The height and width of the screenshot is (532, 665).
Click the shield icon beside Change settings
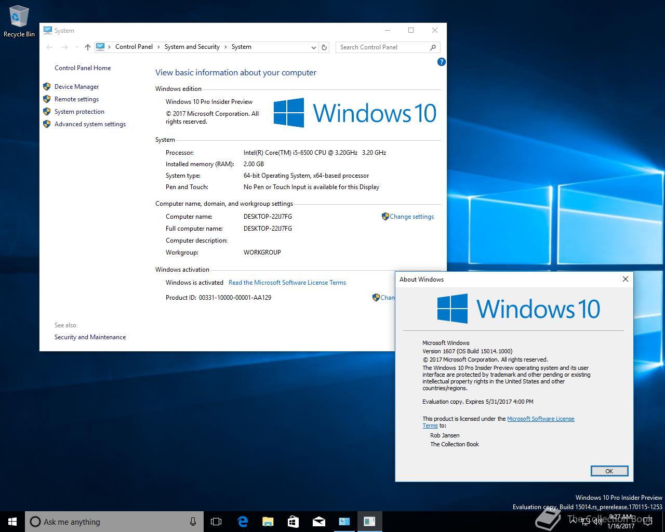[385, 217]
